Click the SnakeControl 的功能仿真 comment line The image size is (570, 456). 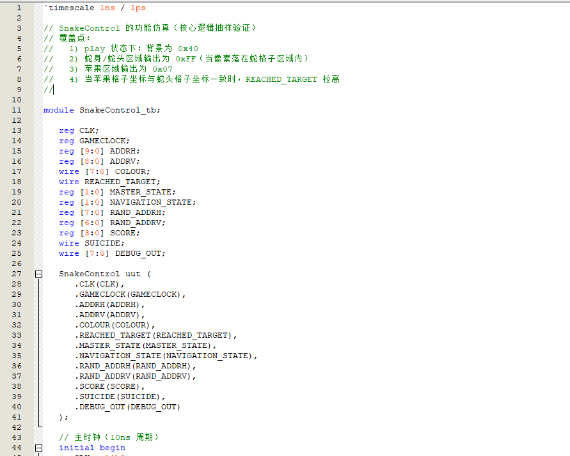(150, 28)
